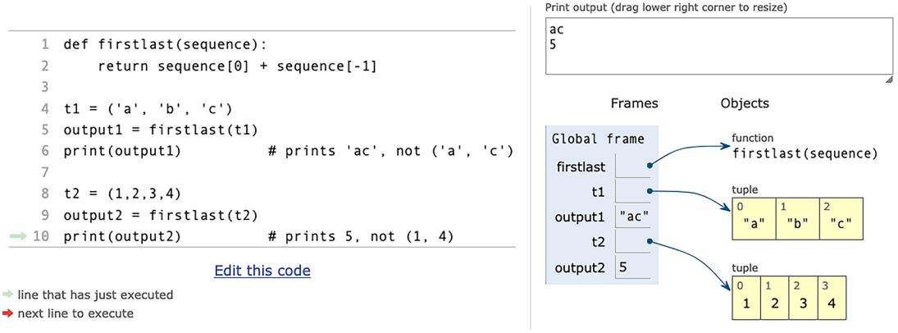The image size is (898, 333).
Task: Click the t2 = (1,2,3,4) code line
Action: 122,194
